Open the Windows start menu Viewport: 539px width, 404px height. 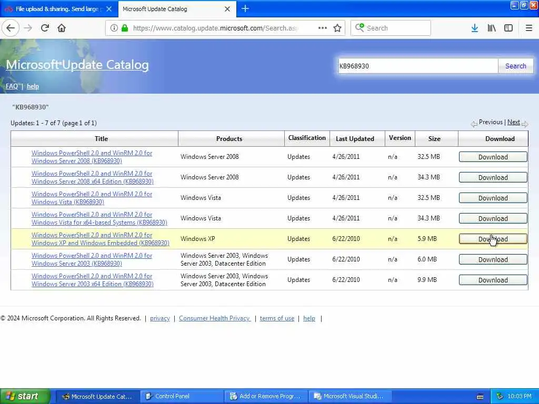click(25, 396)
